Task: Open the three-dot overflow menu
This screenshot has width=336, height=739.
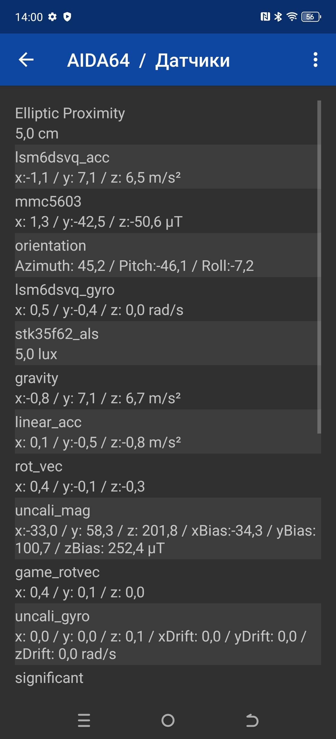Action: coord(315,60)
